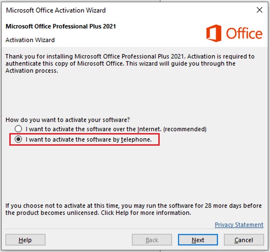270x252 pixels.
Task: Click the "Activation Wizard" subtitle text
Action: [x=30, y=40]
